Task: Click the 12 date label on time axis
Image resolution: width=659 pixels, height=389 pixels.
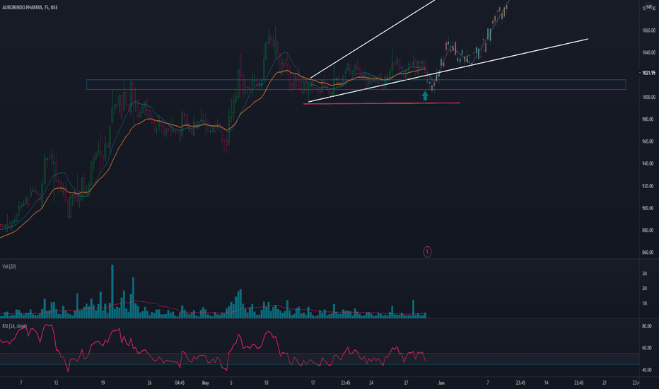Action: pyautogui.click(x=56, y=383)
